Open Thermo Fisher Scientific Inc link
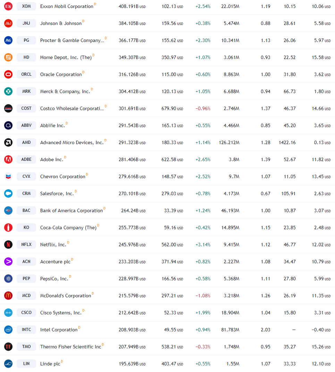The image size is (335, 372). (71, 347)
